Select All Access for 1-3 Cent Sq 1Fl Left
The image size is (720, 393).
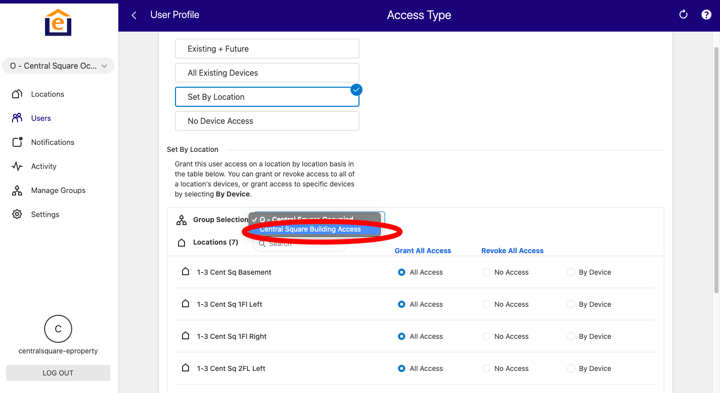tap(401, 304)
